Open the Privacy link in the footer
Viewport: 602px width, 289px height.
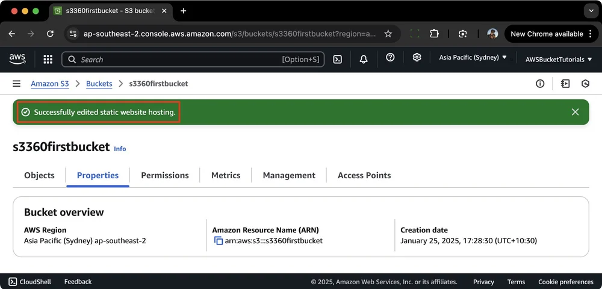[483, 282]
